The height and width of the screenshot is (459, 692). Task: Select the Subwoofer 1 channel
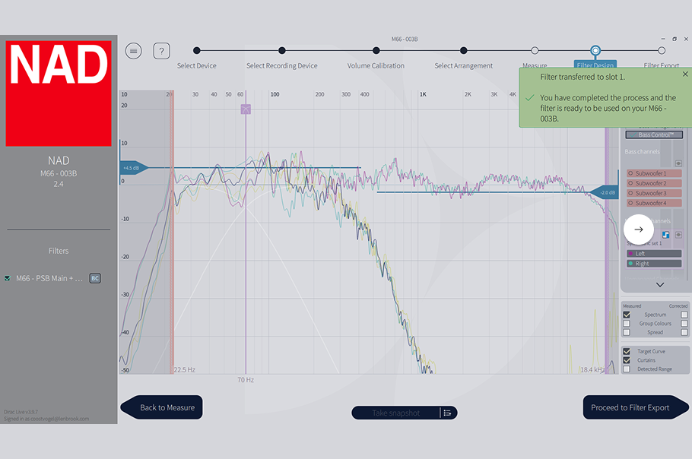(654, 174)
